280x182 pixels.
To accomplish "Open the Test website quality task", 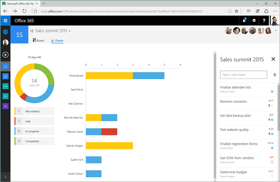I will pyautogui.click(x=247, y=132).
